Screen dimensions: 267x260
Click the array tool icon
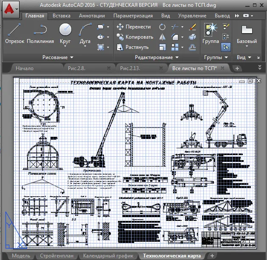pos(175,47)
